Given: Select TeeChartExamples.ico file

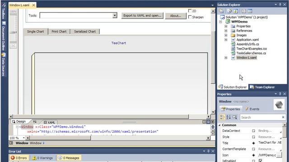Looking at the screenshot, I should [252, 49].
